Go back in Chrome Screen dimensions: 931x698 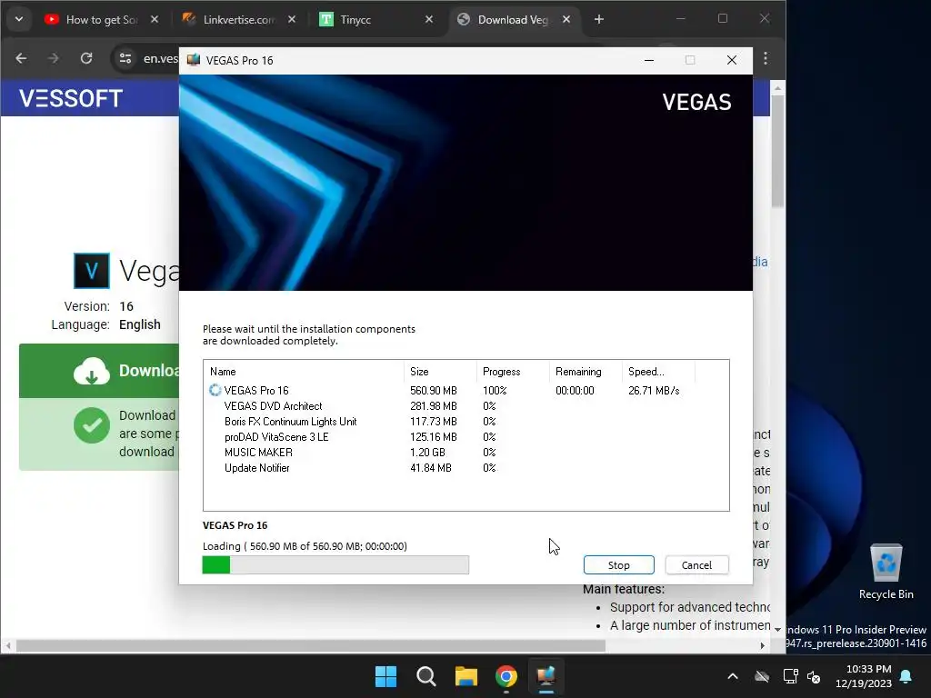pos(22,58)
